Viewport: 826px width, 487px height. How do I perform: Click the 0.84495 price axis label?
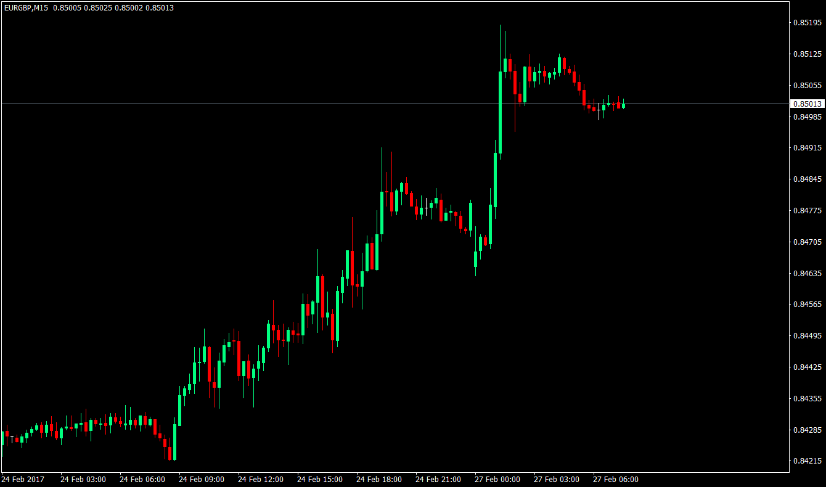coord(808,336)
